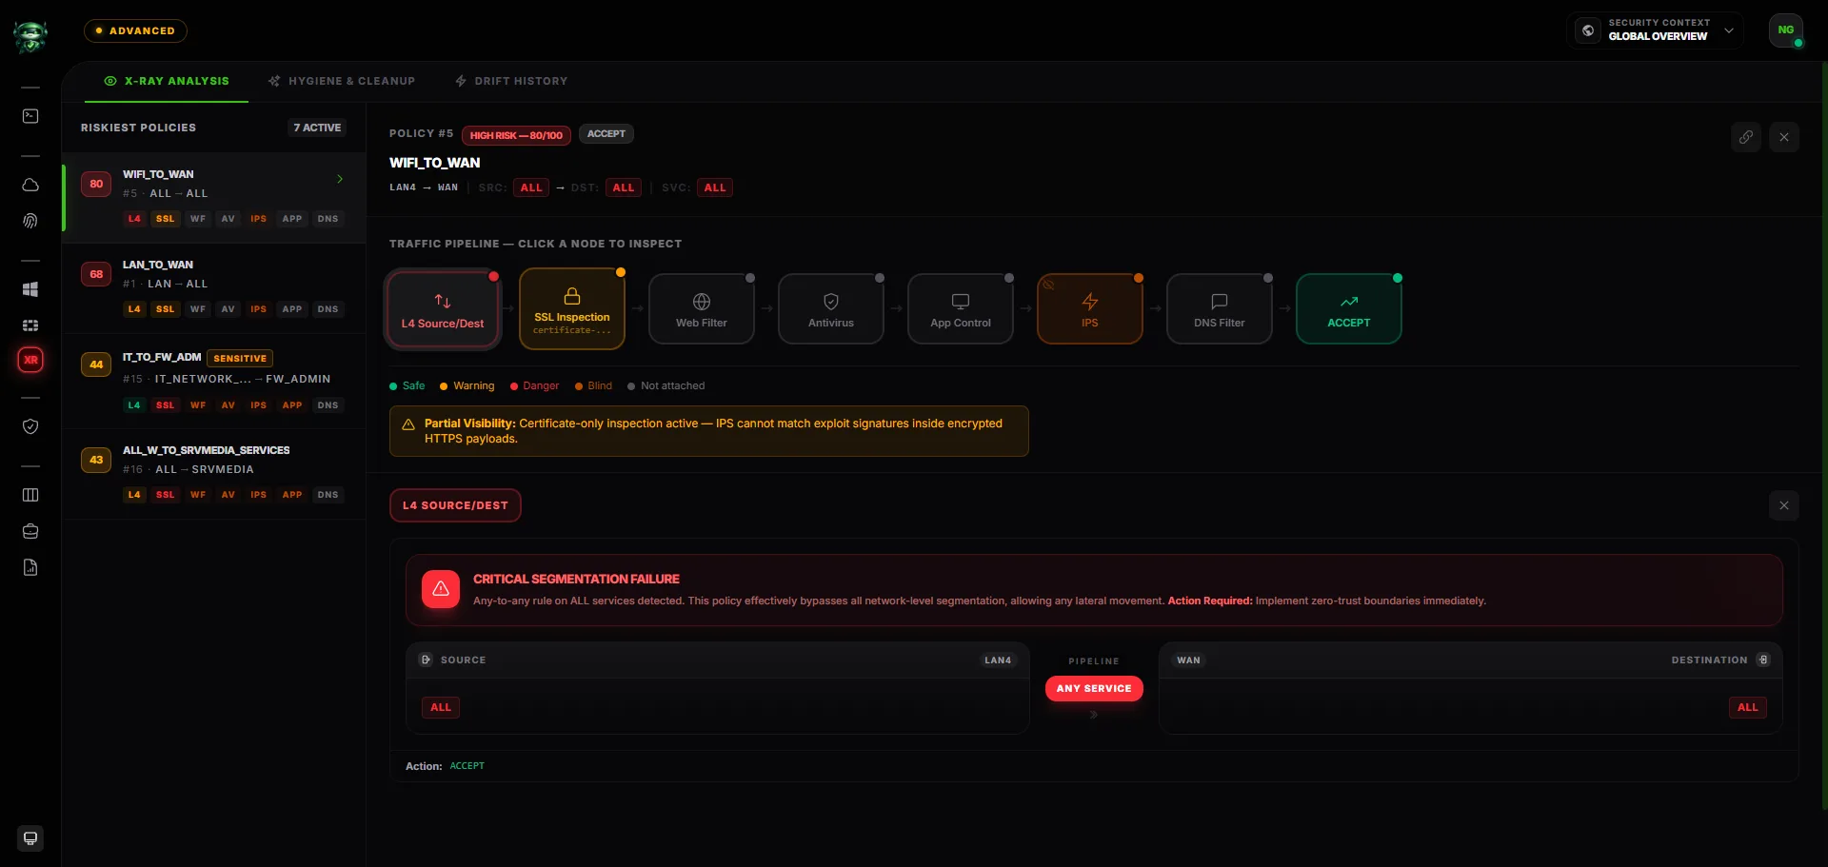Screen dimensions: 1828x867
Task: Click the DNS chip in IT_TO_FW_ADM row
Action: click(328, 405)
